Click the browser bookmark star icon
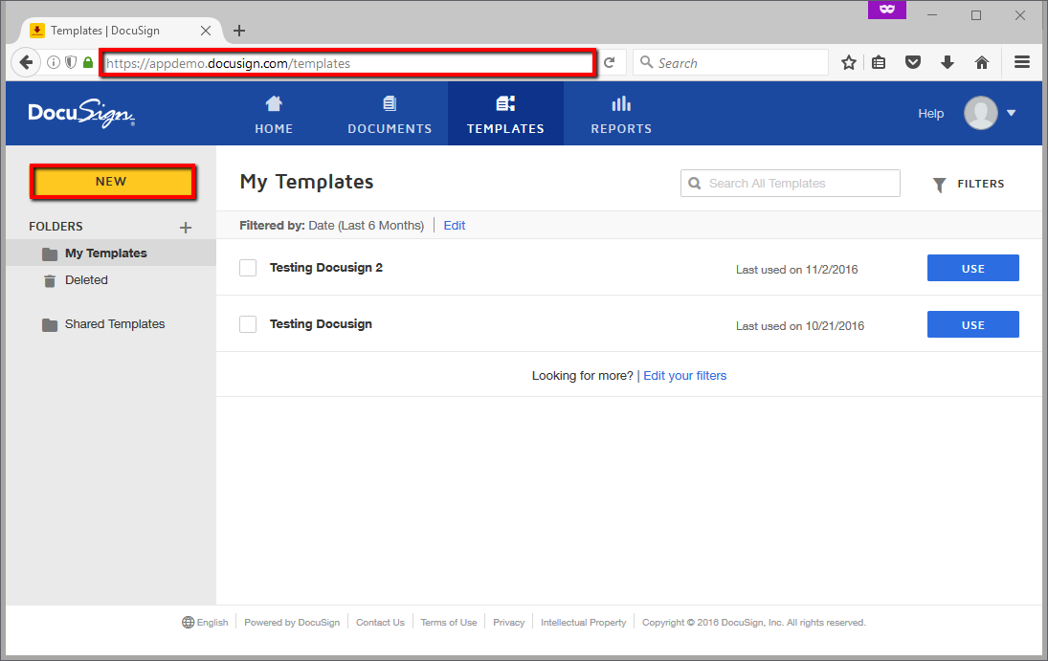 pyautogui.click(x=848, y=63)
